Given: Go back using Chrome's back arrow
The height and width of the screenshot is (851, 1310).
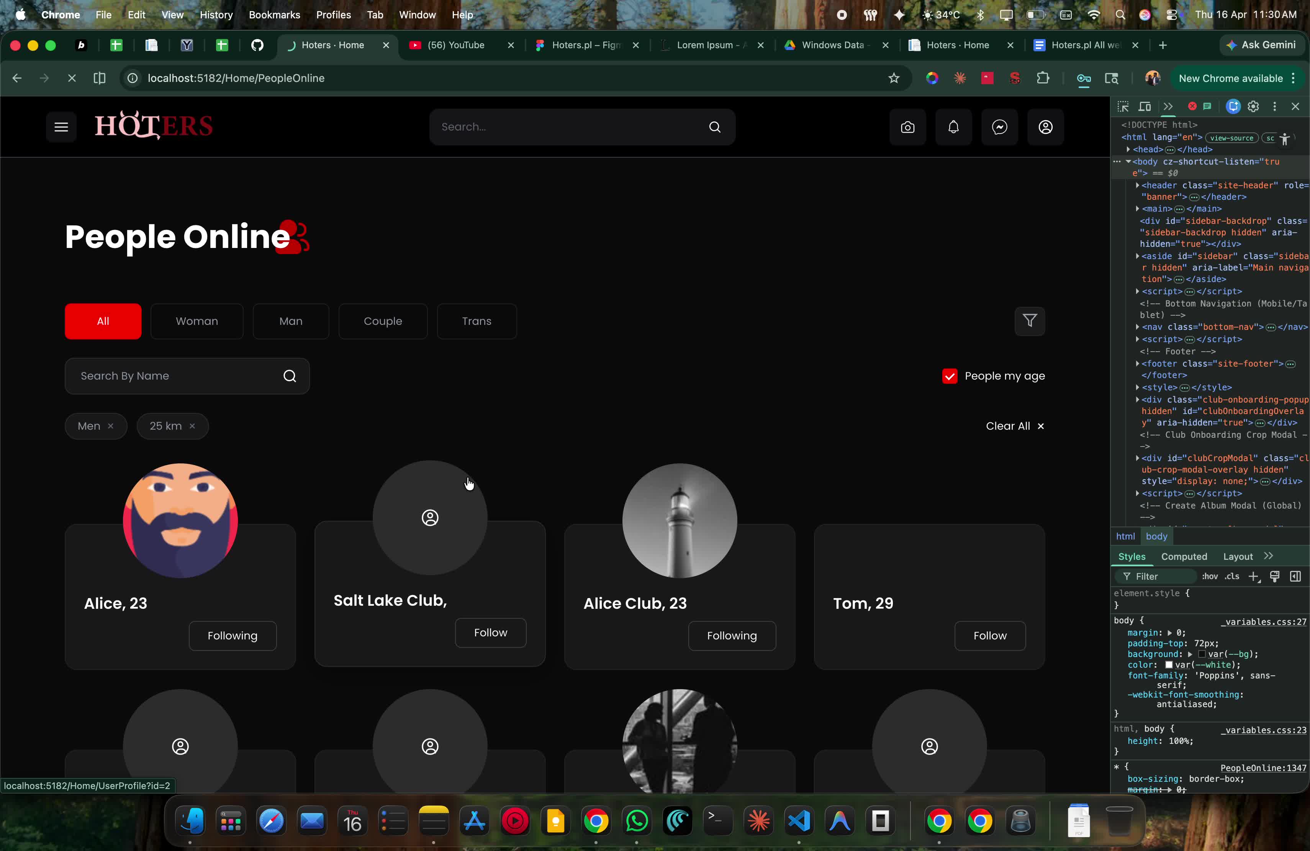Looking at the screenshot, I should click(x=17, y=78).
